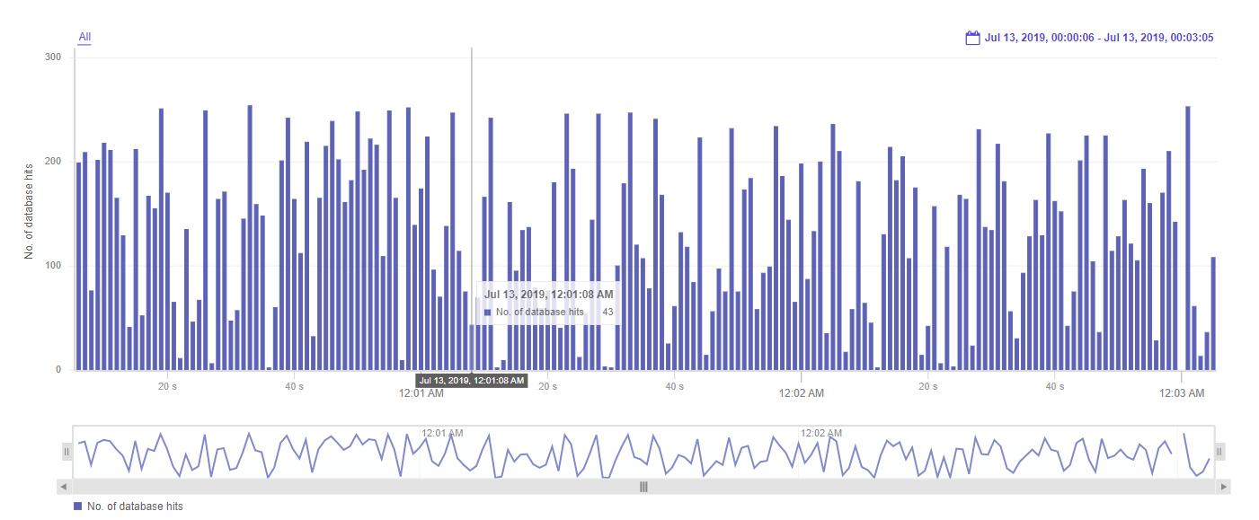This screenshot has height=520, width=1259.
Task: Open the Jul 13, 2019 date range selector
Action: [1099, 38]
